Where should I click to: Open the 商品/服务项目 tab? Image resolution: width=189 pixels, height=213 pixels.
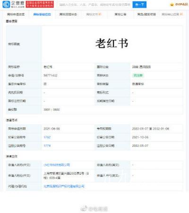146,14
